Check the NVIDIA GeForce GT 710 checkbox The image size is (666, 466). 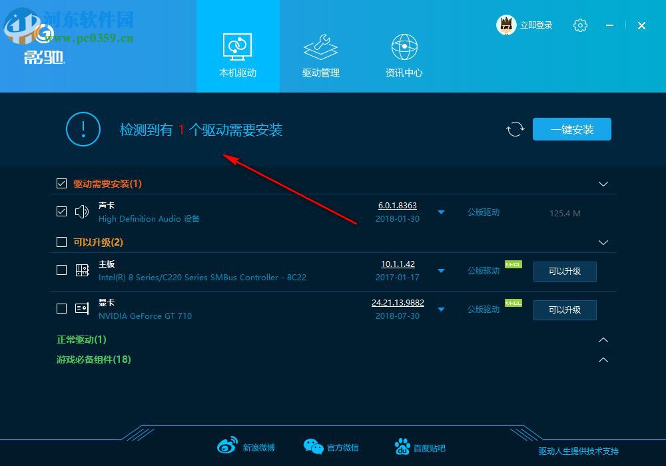[x=61, y=309]
